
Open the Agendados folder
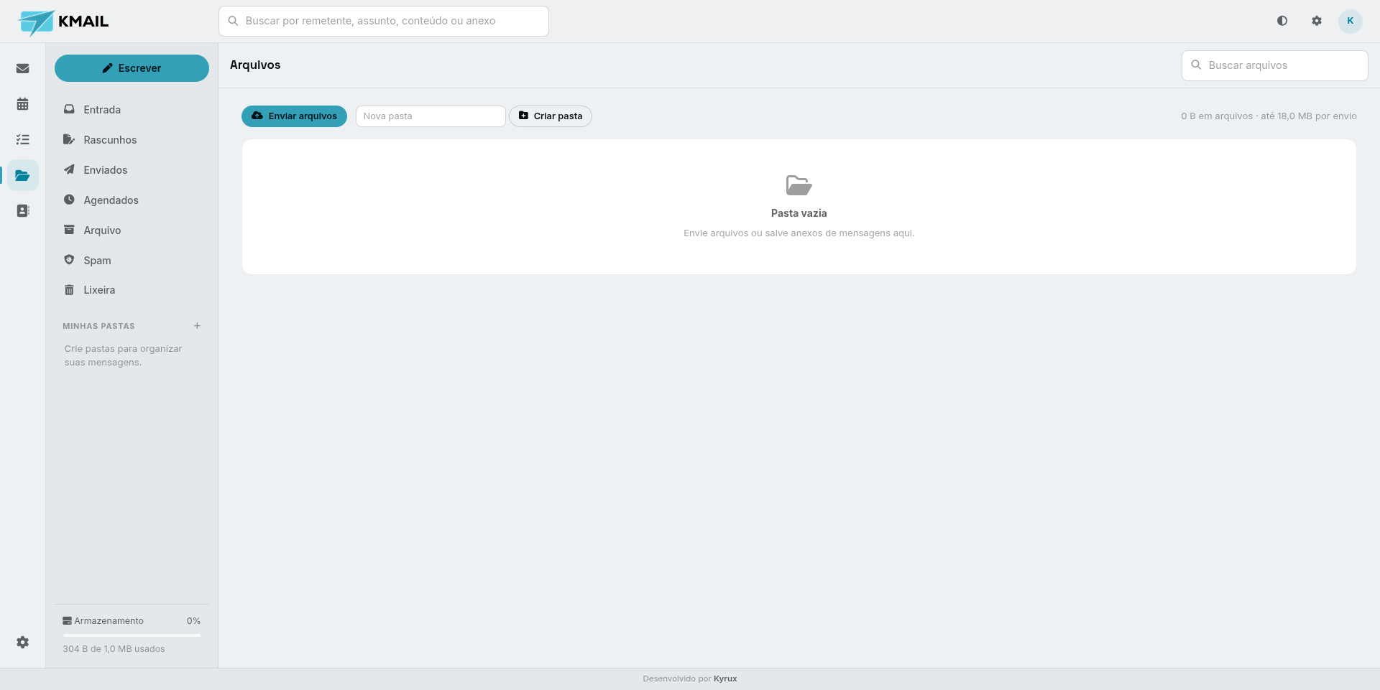pyautogui.click(x=132, y=200)
